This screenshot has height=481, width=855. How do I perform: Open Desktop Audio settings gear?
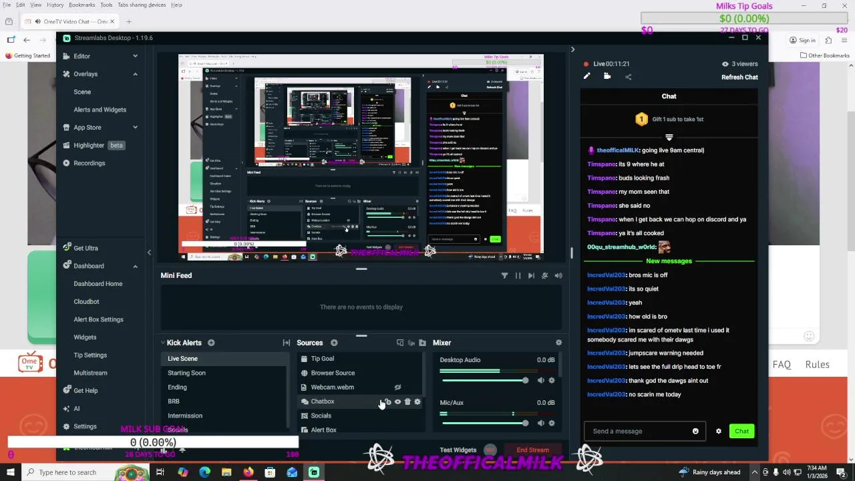[x=551, y=380]
